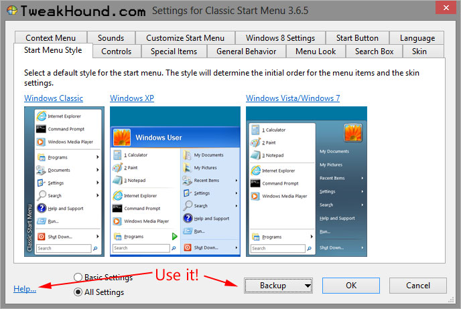
Task: Switch to the General Behavior tab
Action: 246,51
